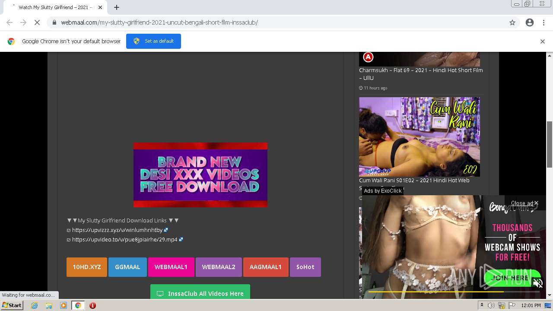Open the volume control in system tray
Screen dimensions: 553x311
[x=491, y=305]
